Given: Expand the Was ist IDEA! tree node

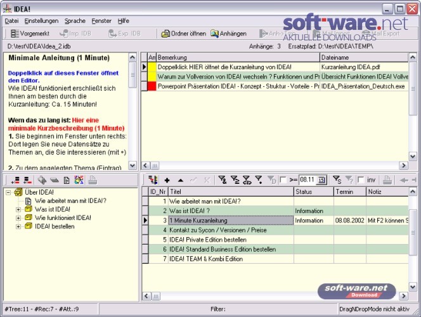Looking at the screenshot, I should click(18, 209).
